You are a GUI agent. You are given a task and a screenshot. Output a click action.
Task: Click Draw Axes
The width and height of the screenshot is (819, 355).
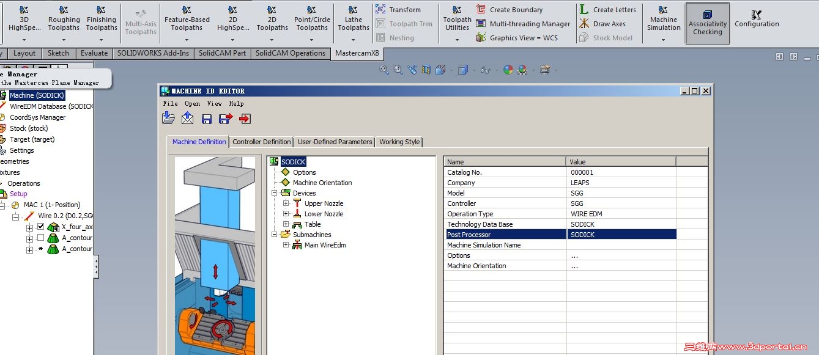coord(602,24)
